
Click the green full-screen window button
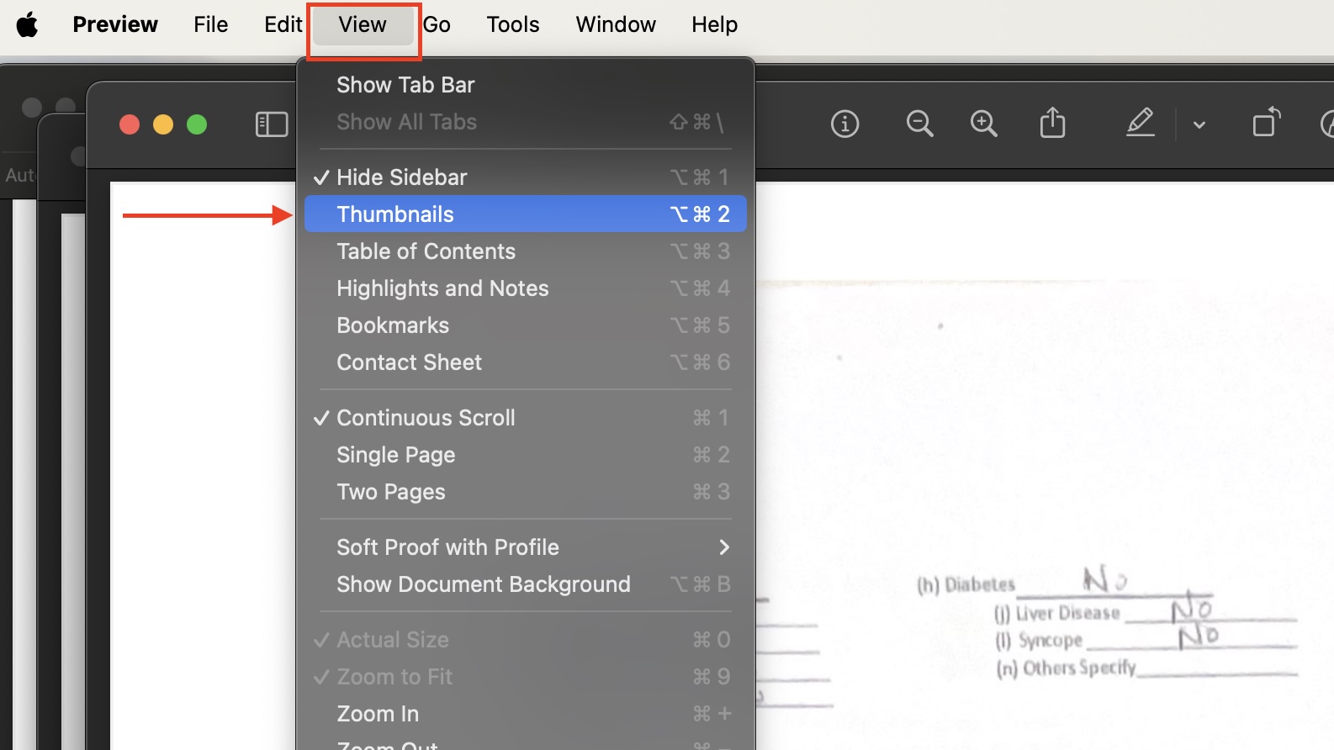pyautogui.click(x=197, y=124)
